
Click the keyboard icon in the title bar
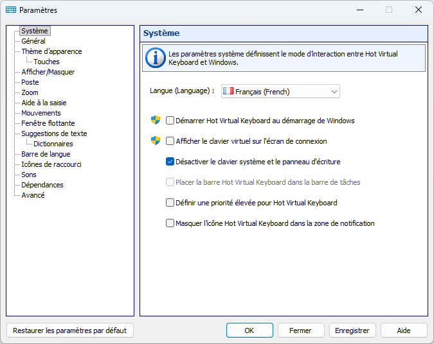11,10
